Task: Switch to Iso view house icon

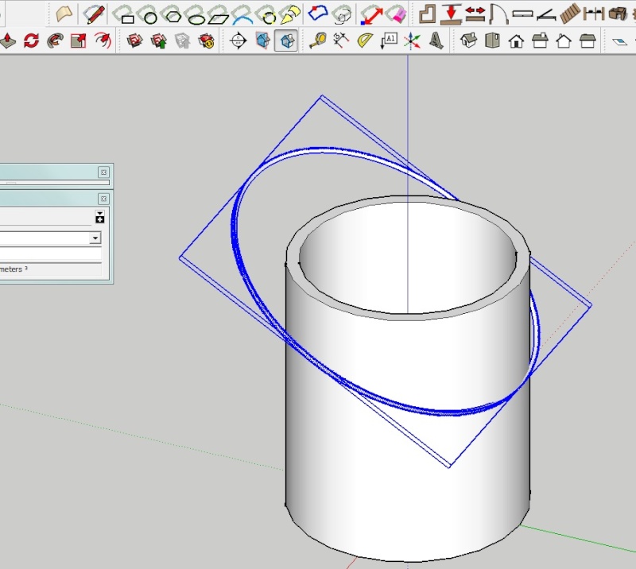Action: pyautogui.click(x=468, y=41)
